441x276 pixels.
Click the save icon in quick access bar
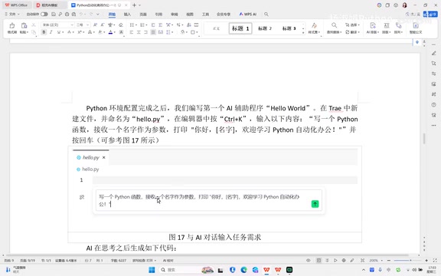(54, 14)
